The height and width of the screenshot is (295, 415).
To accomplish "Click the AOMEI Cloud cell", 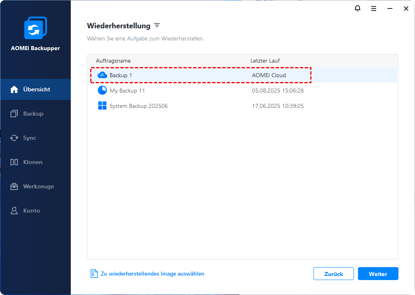I will pos(269,75).
